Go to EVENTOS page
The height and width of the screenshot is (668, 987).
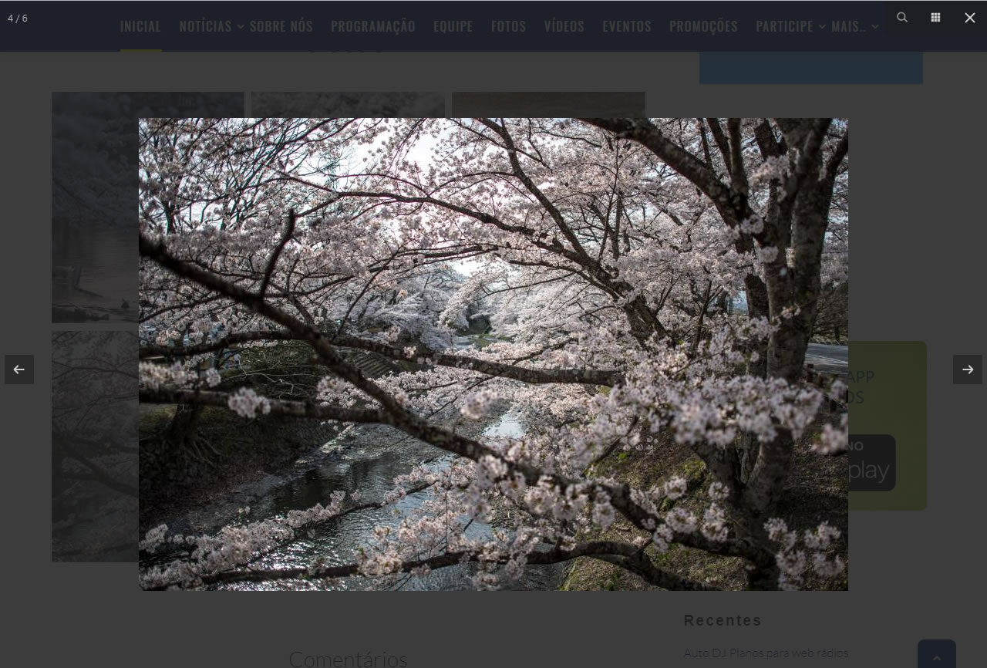(627, 26)
